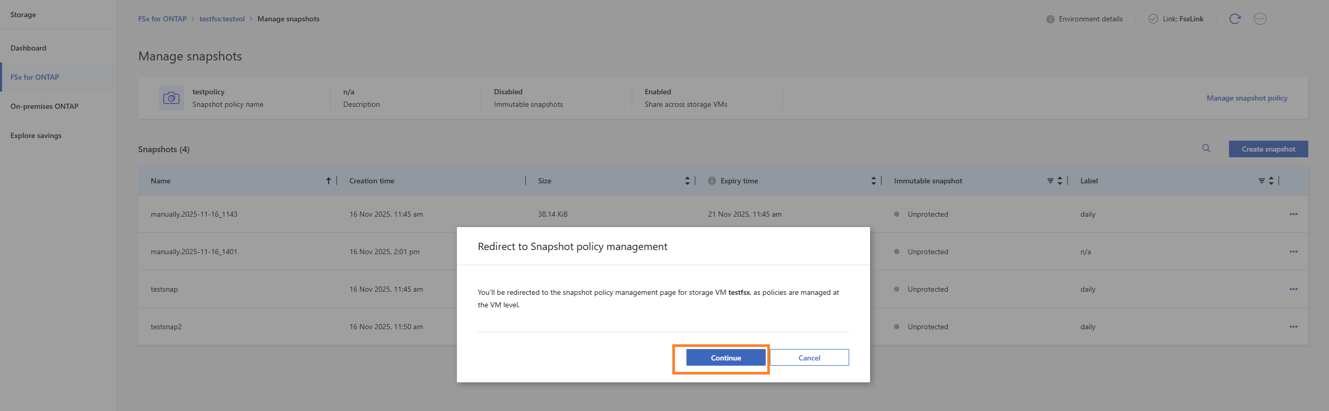This screenshot has height=411, width=1329.
Task: Sort the Label column
Action: coord(1271,181)
